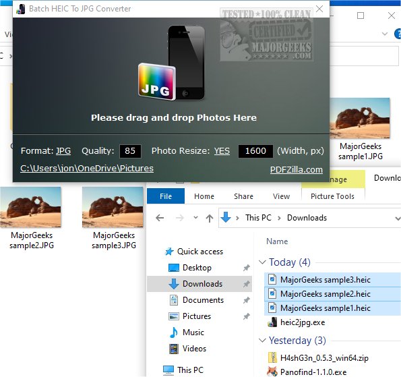Open the output folder path link
The image size is (401, 377).
87,169
